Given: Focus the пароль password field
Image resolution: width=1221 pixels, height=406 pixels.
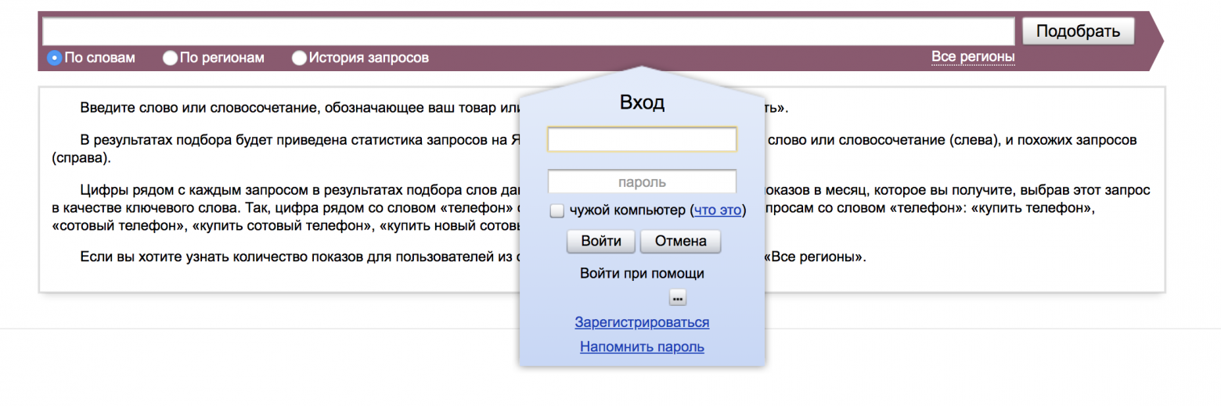Looking at the screenshot, I should click(x=642, y=181).
